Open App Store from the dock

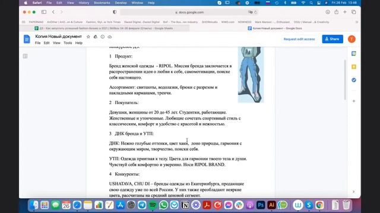pyautogui.click(x=120, y=205)
